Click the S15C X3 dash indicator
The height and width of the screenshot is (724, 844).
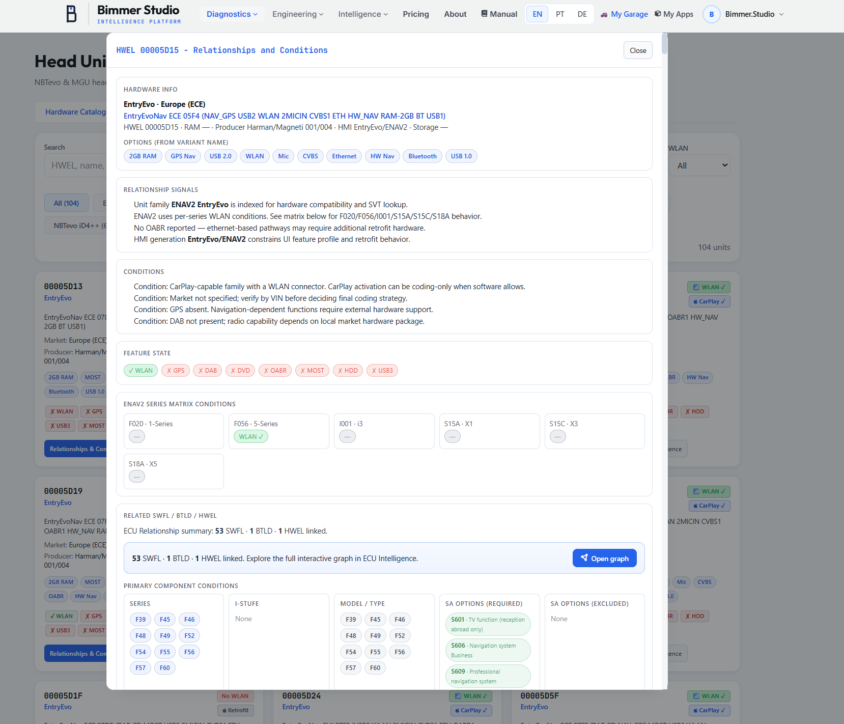coord(558,436)
